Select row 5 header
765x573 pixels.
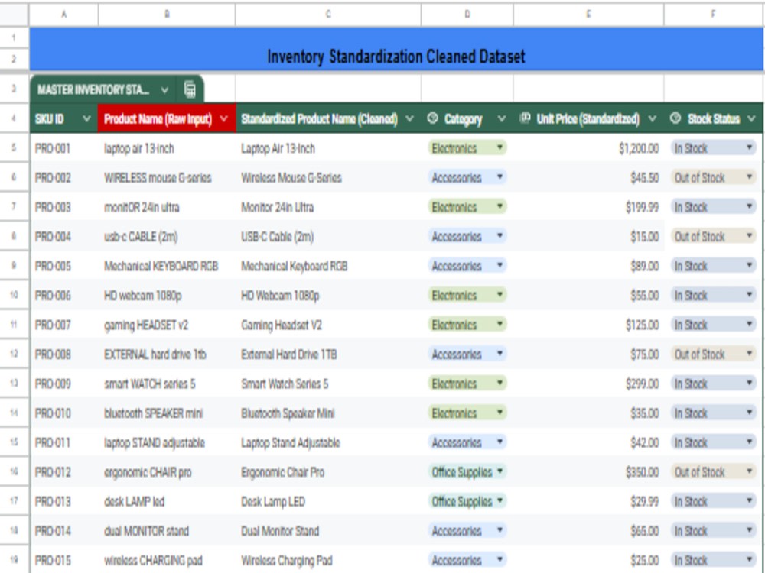[14, 147]
